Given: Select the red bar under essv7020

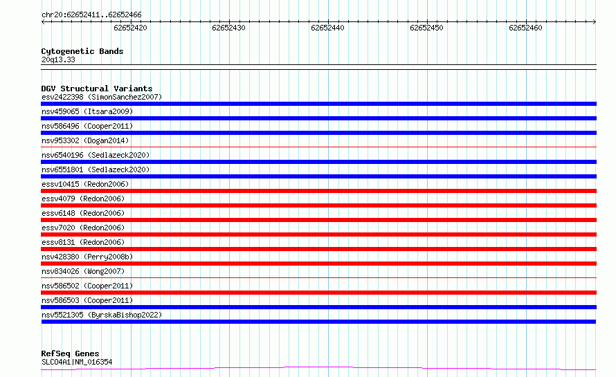Looking at the screenshot, I should (318, 235).
